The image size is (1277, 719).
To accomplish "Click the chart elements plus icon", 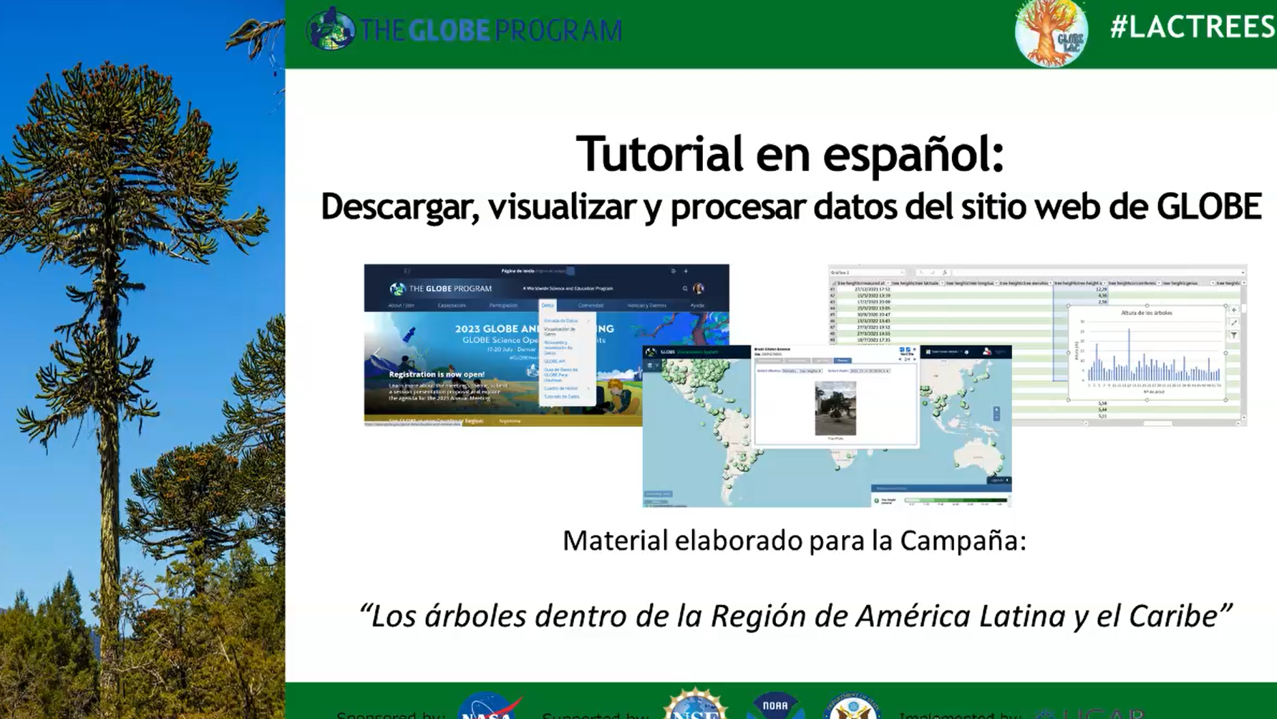I will (x=1234, y=310).
